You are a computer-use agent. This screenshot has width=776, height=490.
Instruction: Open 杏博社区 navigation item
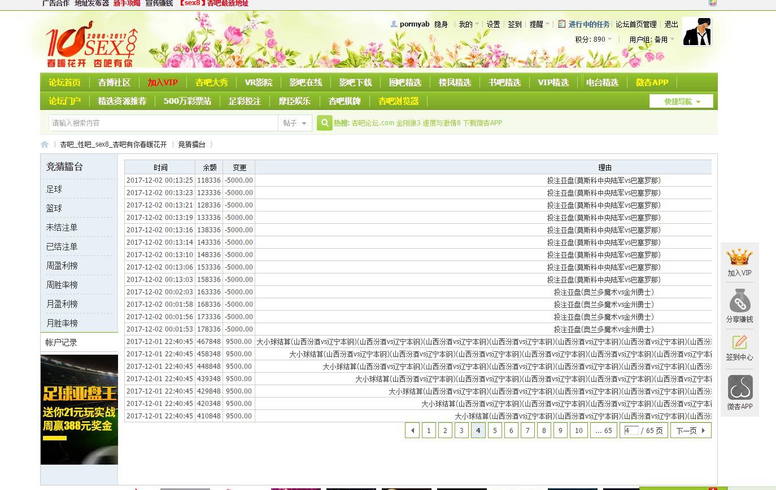coord(114,82)
